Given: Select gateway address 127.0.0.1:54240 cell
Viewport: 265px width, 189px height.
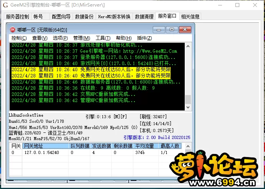Looking at the screenshot, I should tap(42, 152).
